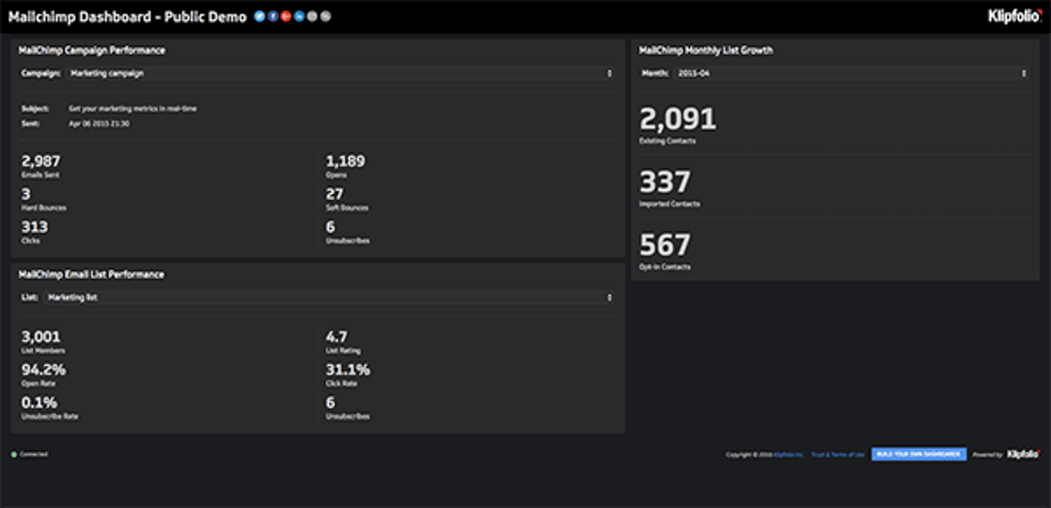The width and height of the screenshot is (1051, 508).
Task: Click the 0.1% Unsubscribe Rate value
Action: tap(39, 402)
